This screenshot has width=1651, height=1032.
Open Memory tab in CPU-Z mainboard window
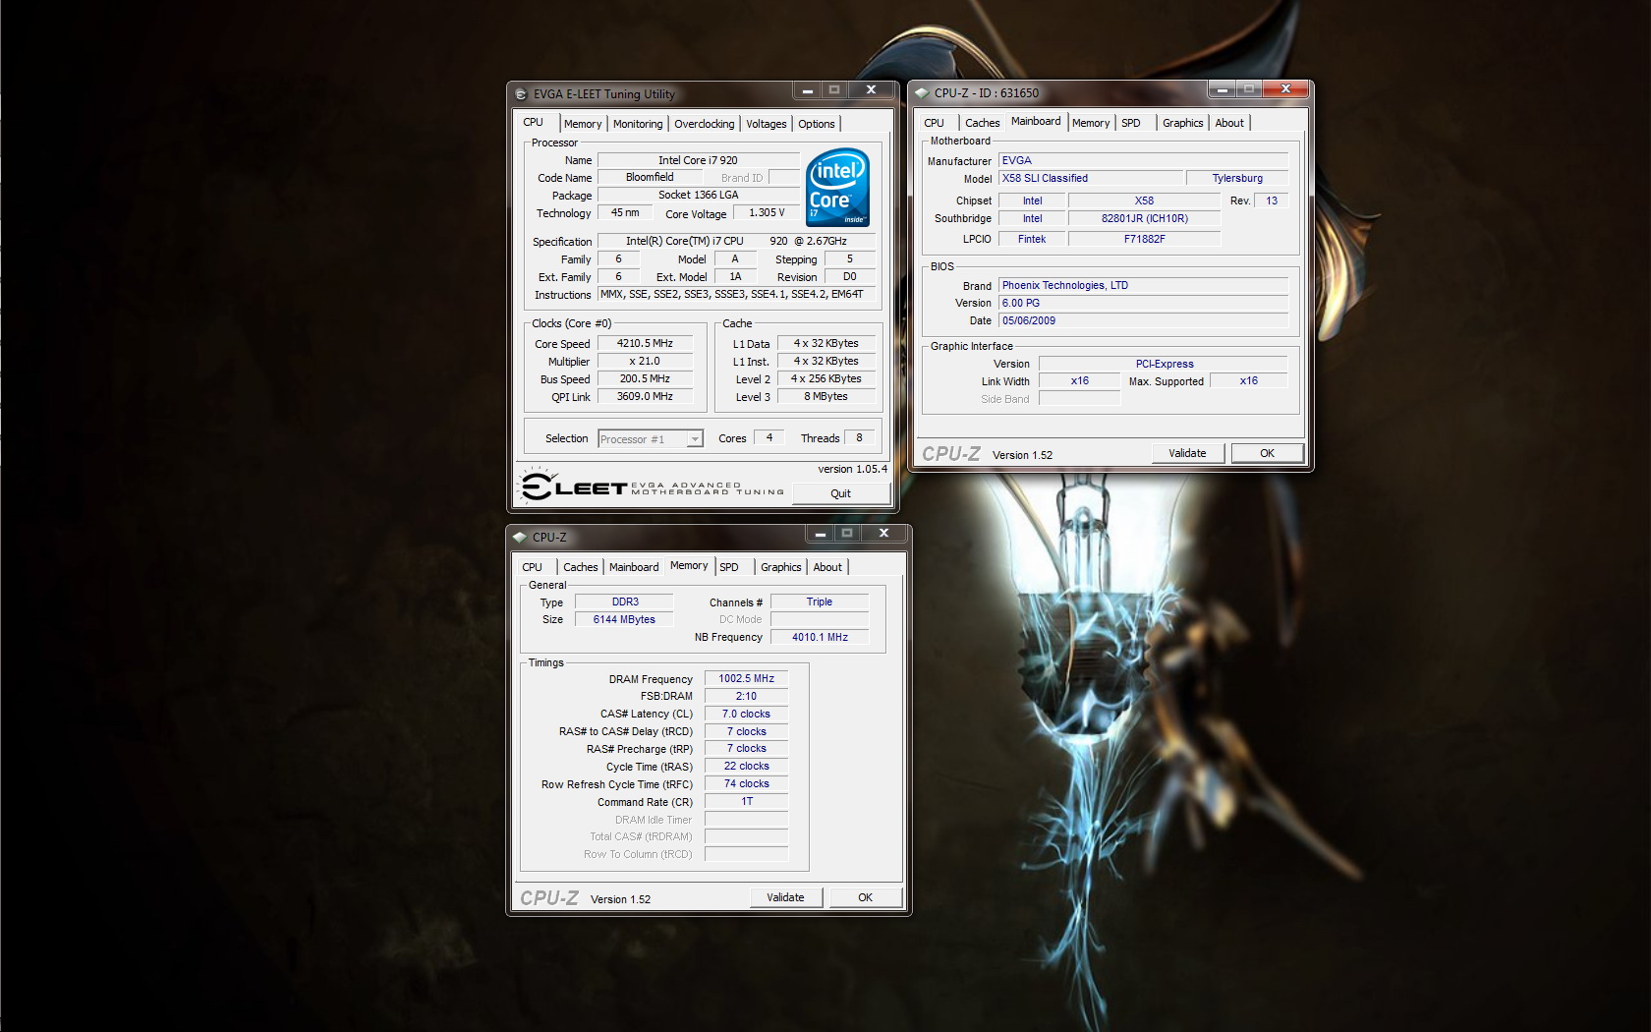click(1091, 123)
